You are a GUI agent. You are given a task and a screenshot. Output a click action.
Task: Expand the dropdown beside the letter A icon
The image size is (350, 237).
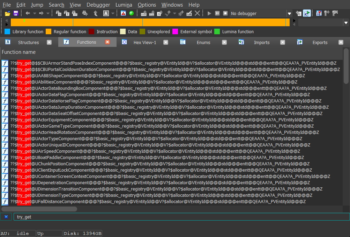coord(113,13)
